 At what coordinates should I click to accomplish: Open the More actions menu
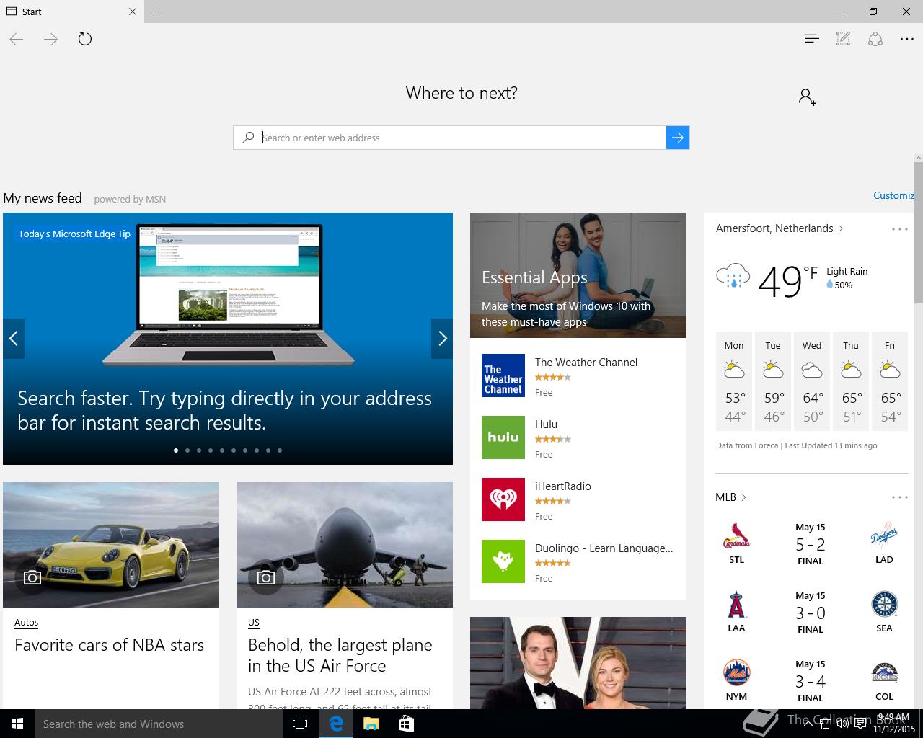point(907,39)
